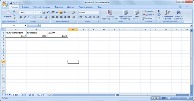Open Excel help with the question mark
This screenshot has height=101, width=194.
180,7
